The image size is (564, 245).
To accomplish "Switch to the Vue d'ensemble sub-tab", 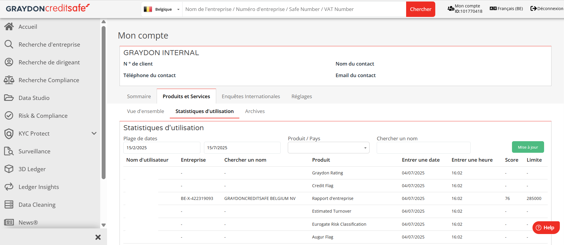I will 145,111.
